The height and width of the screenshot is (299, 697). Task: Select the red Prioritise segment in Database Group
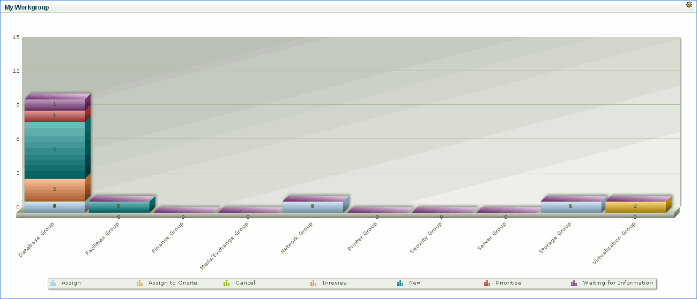click(54, 116)
